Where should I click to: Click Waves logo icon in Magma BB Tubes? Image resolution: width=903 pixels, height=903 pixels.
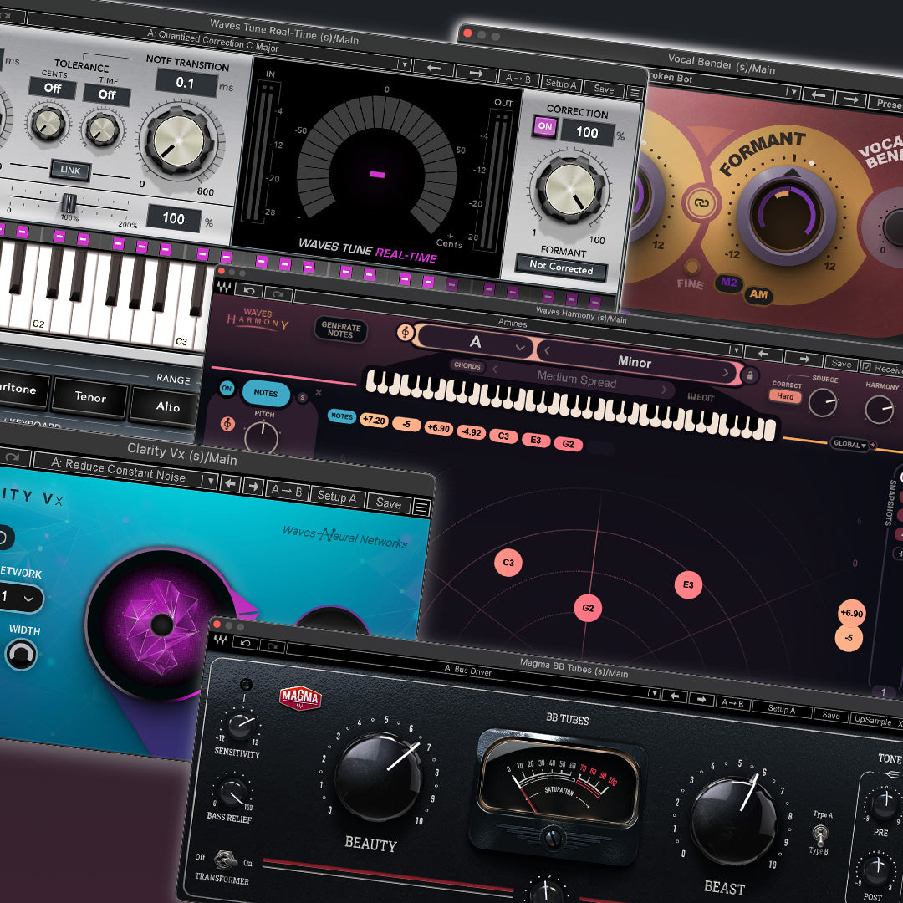coord(220,640)
